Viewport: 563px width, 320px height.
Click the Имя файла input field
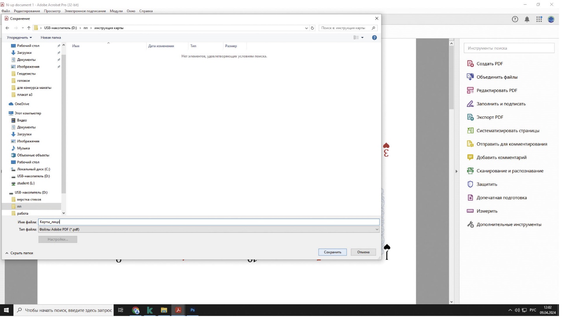(x=209, y=222)
